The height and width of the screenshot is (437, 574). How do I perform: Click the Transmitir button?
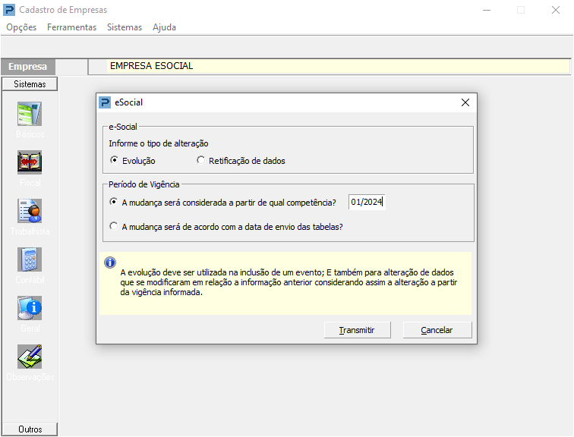point(357,330)
